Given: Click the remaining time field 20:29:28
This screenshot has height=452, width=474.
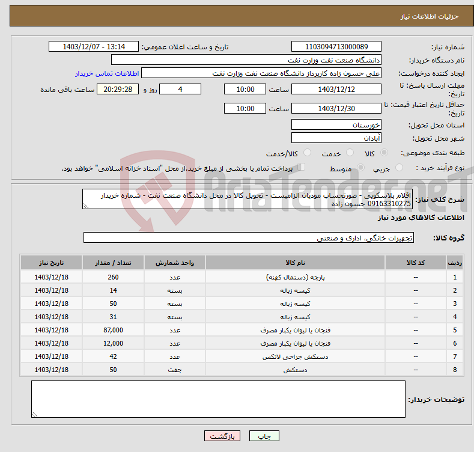Looking at the screenshot, I should pyautogui.click(x=118, y=89).
